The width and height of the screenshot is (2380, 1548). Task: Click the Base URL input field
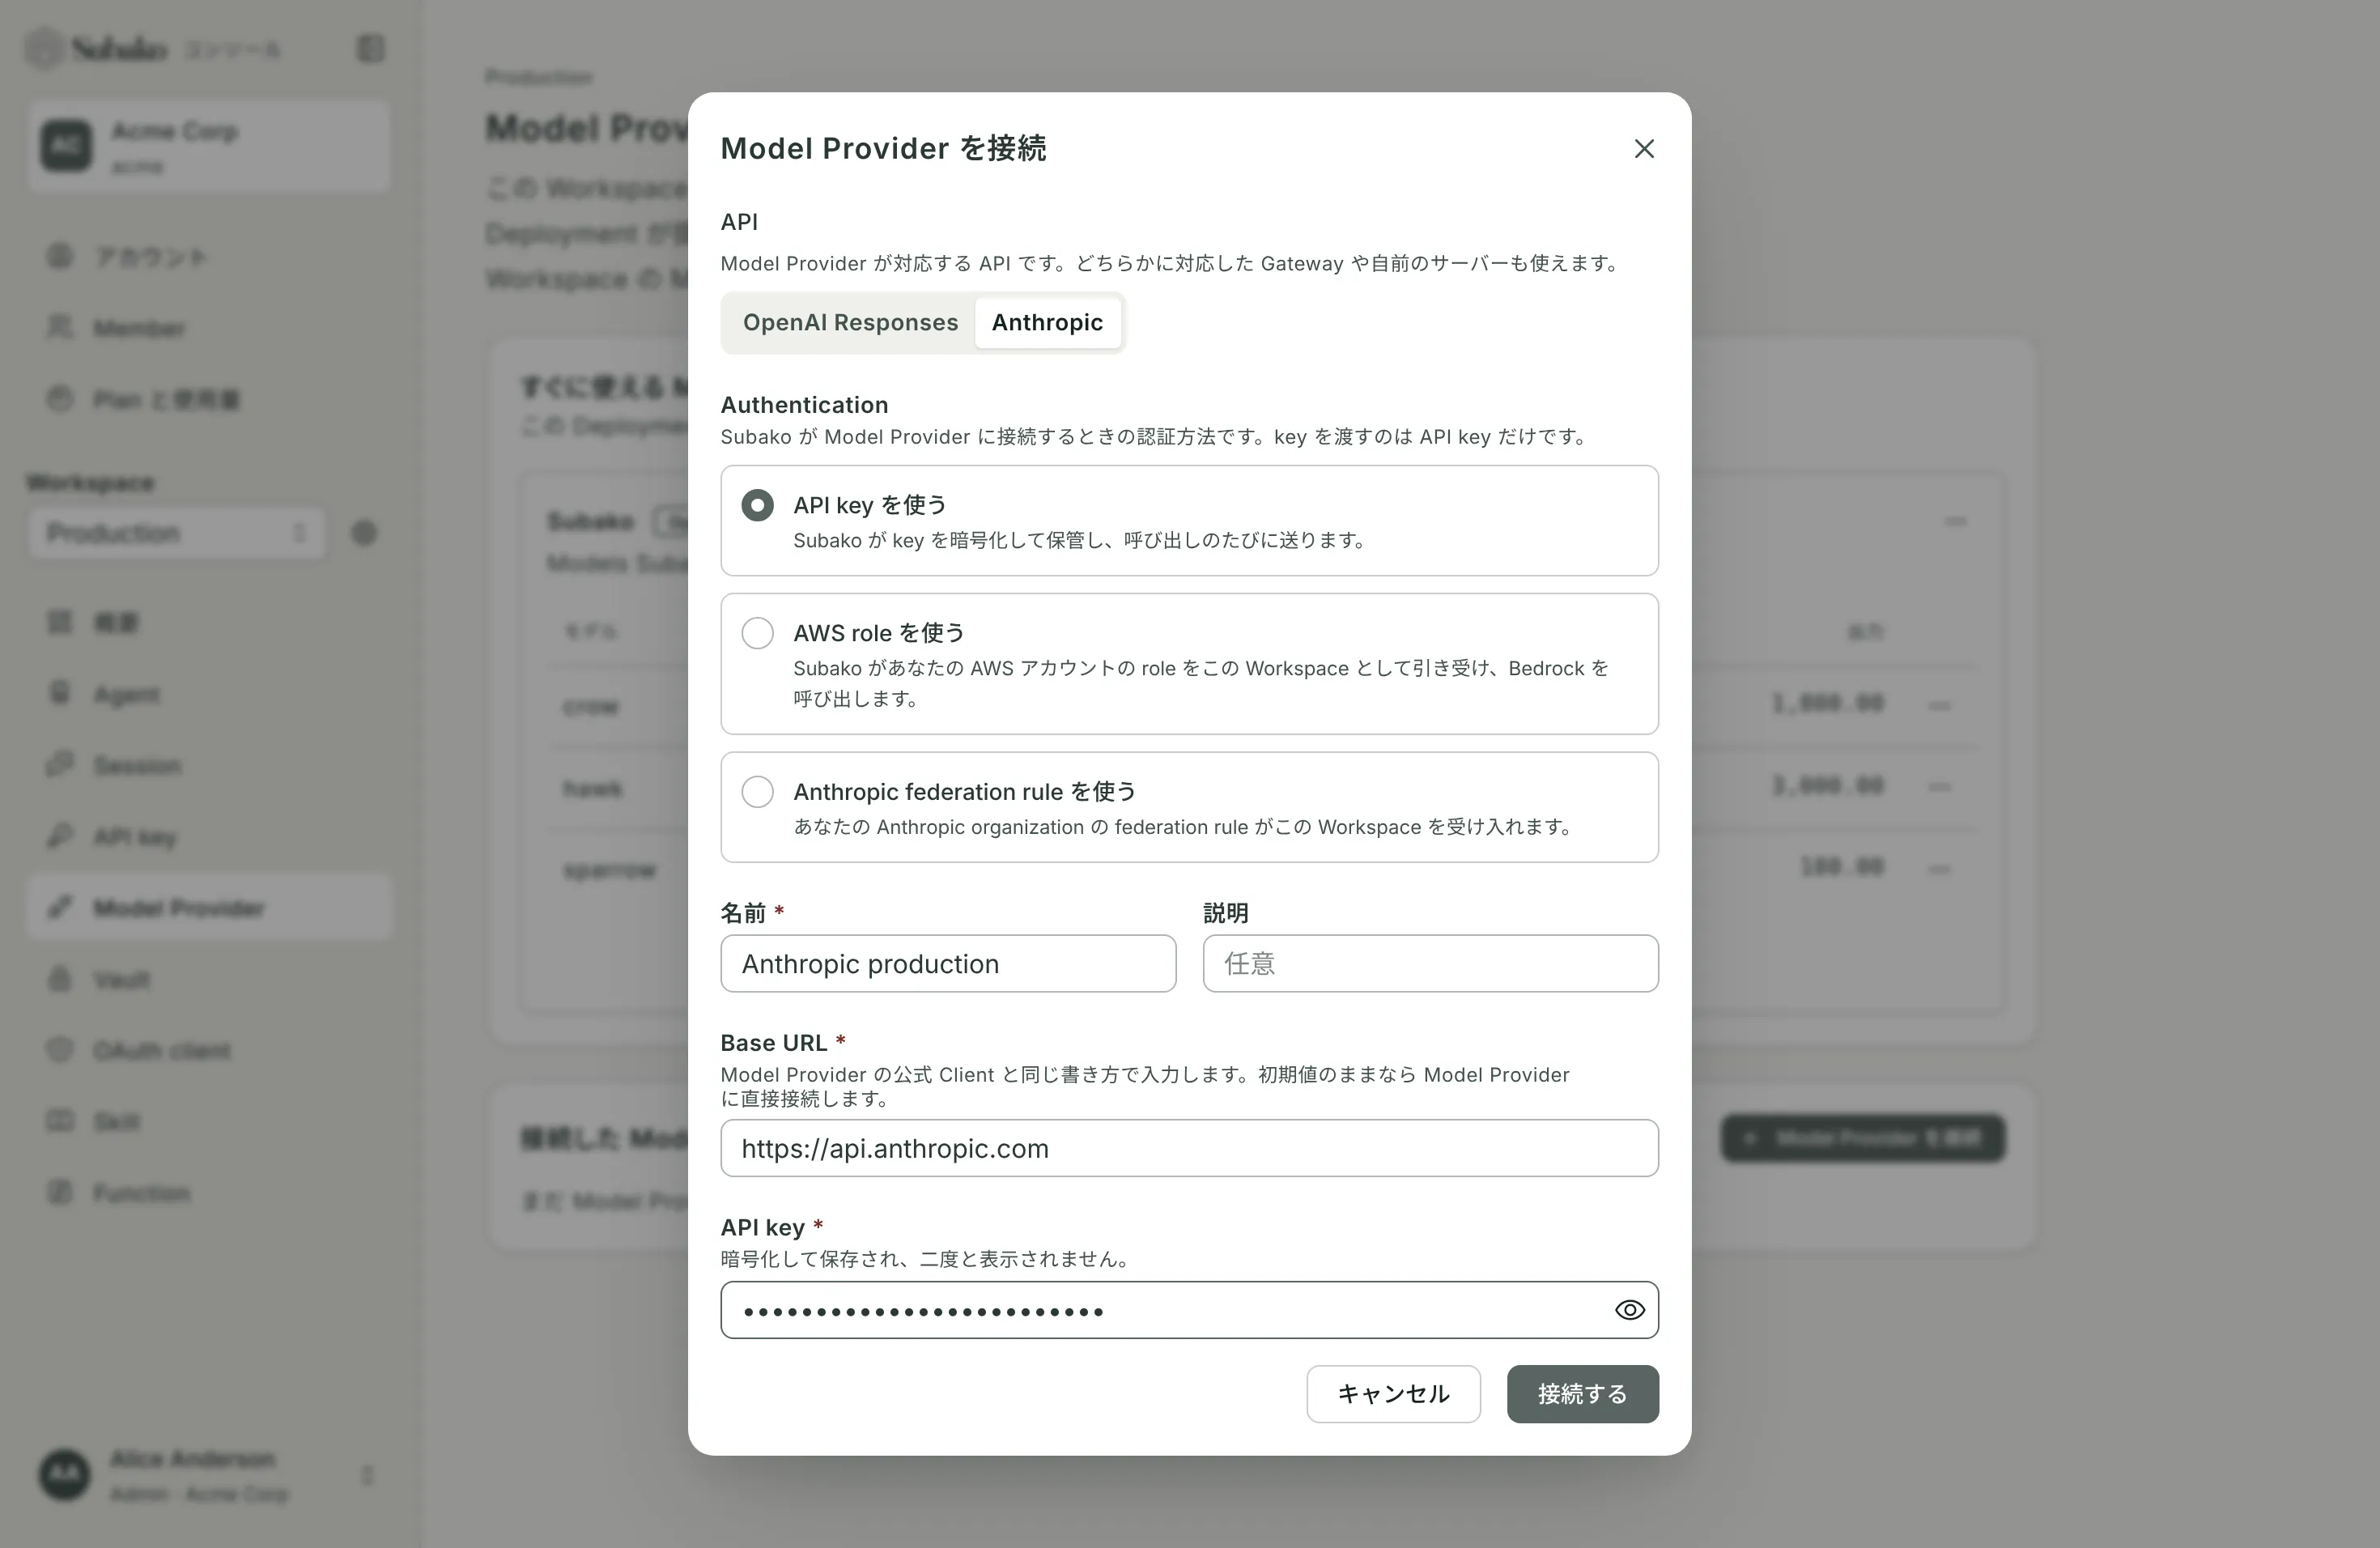point(1189,1148)
